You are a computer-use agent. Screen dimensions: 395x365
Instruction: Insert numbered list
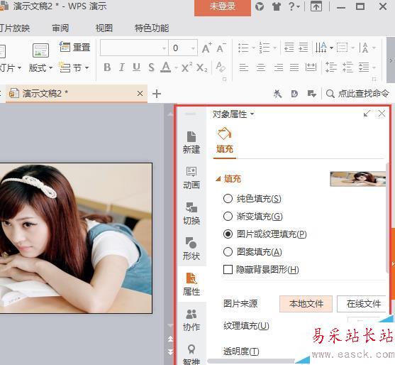[x=265, y=48]
